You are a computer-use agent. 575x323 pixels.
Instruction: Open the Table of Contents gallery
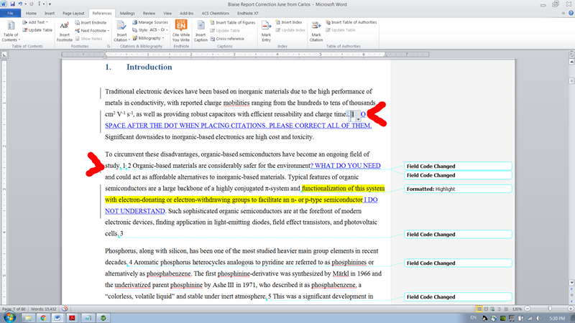tap(11, 31)
